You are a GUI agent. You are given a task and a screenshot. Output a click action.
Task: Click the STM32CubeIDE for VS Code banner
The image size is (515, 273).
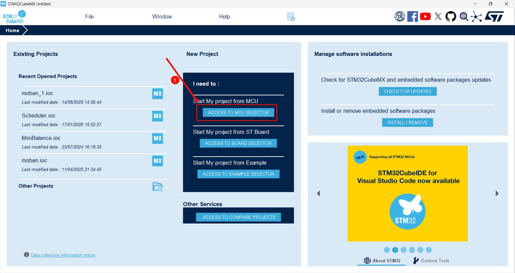(x=407, y=194)
